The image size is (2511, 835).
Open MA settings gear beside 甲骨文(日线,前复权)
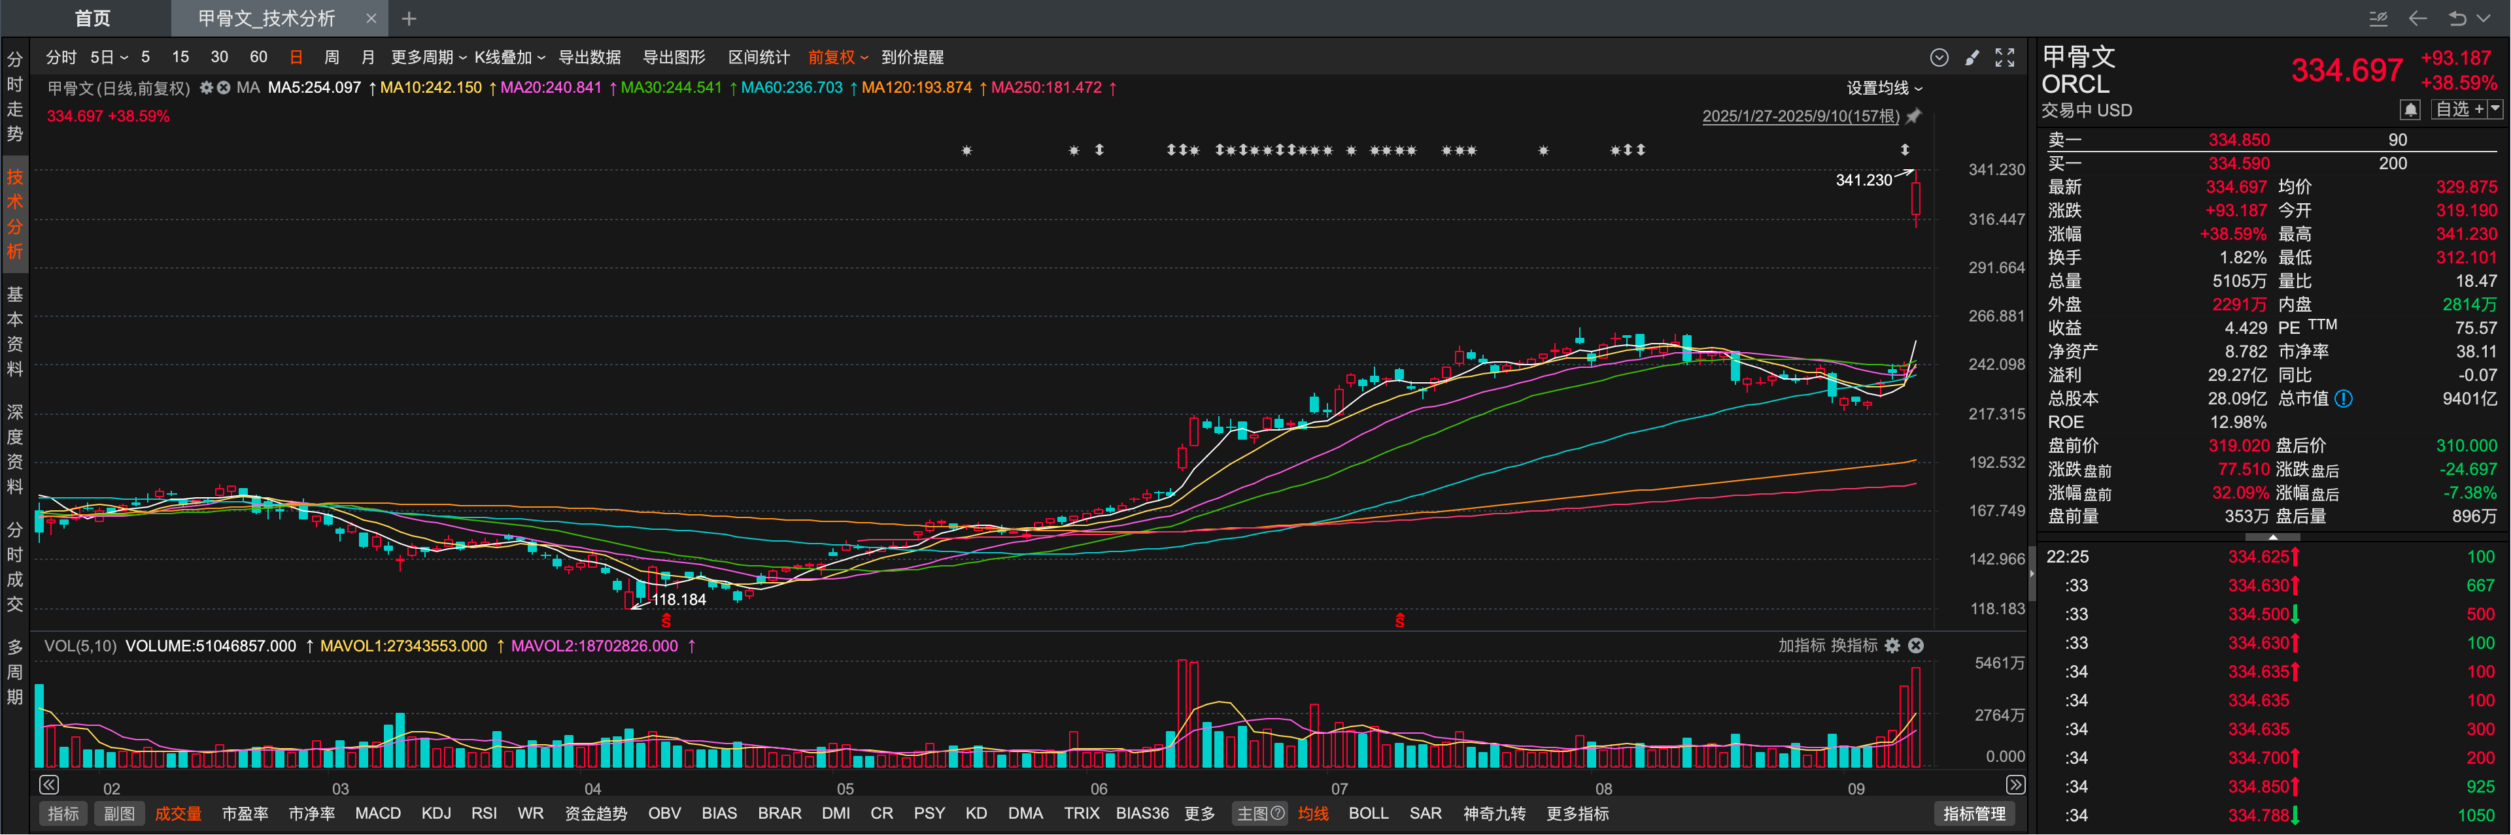coord(206,88)
